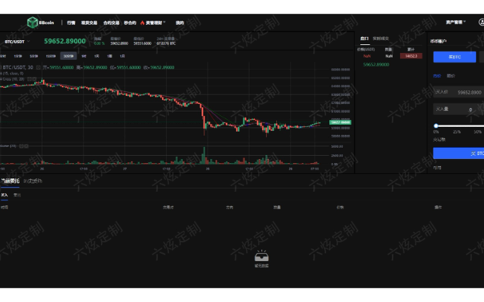The width and height of the screenshot is (484, 302).
Task: Click the flame icon beside 资管理财
Action: [x=143, y=23]
